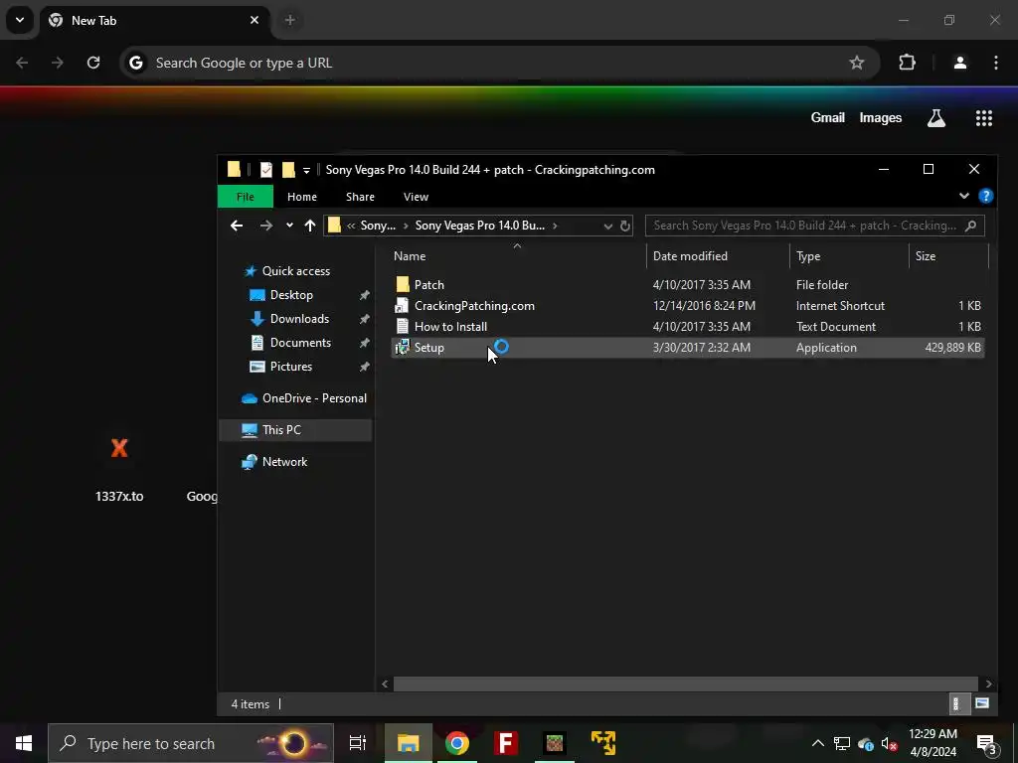Open a new Chrome tab

pyautogui.click(x=290, y=20)
